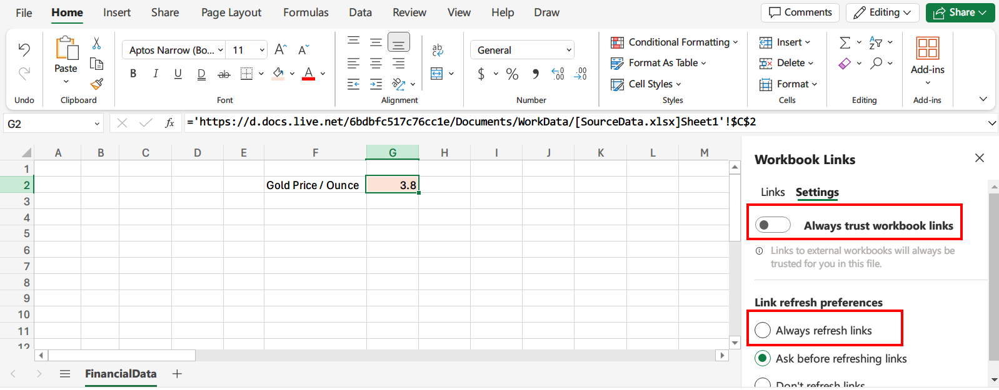Switch to the Data tab
Viewport: 999px width, 390px height.
360,12
